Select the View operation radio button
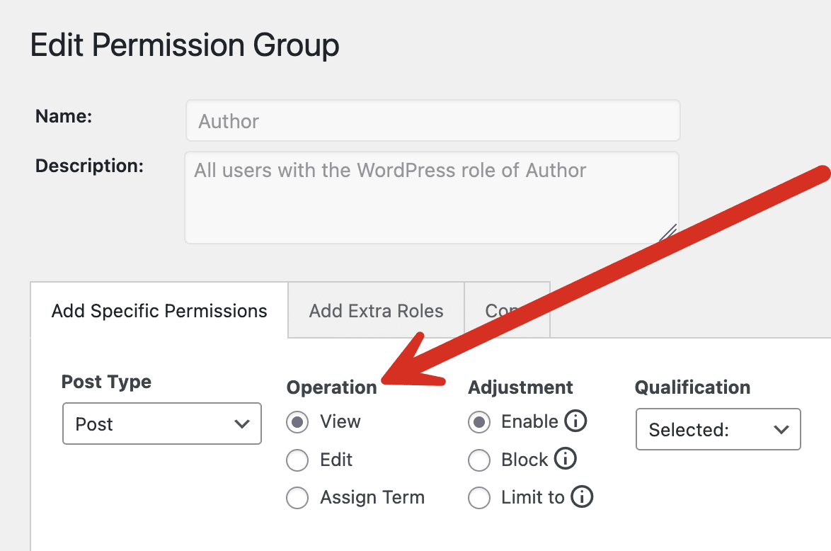 click(x=297, y=421)
